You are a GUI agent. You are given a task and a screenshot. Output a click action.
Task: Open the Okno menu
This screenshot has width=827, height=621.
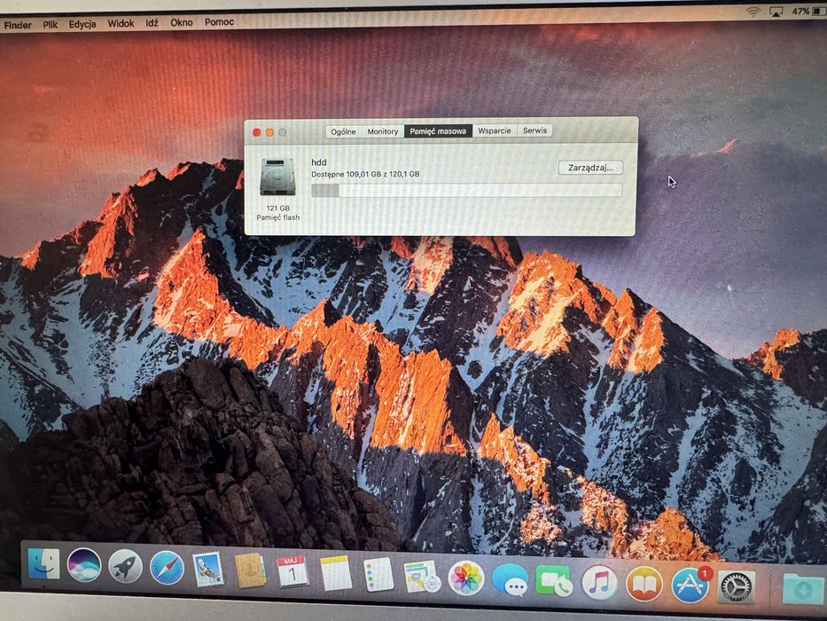tap(181, 22)
